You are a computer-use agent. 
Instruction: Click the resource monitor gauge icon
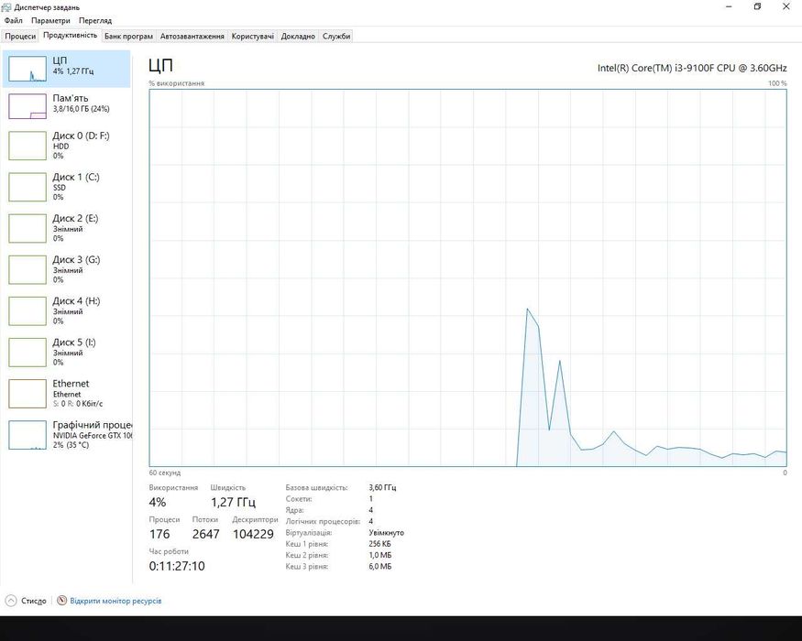tap(62, 601)
